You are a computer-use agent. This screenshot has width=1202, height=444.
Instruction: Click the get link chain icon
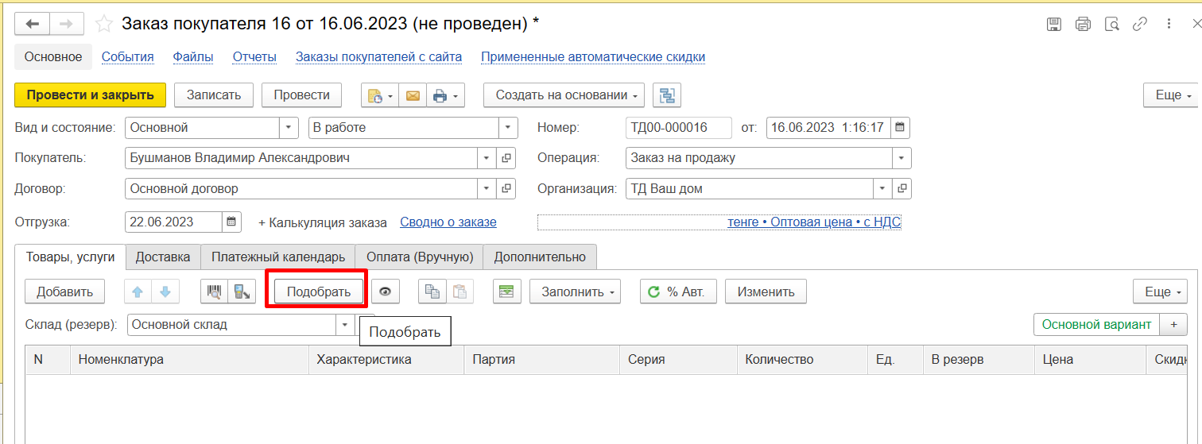point(1139,24)
